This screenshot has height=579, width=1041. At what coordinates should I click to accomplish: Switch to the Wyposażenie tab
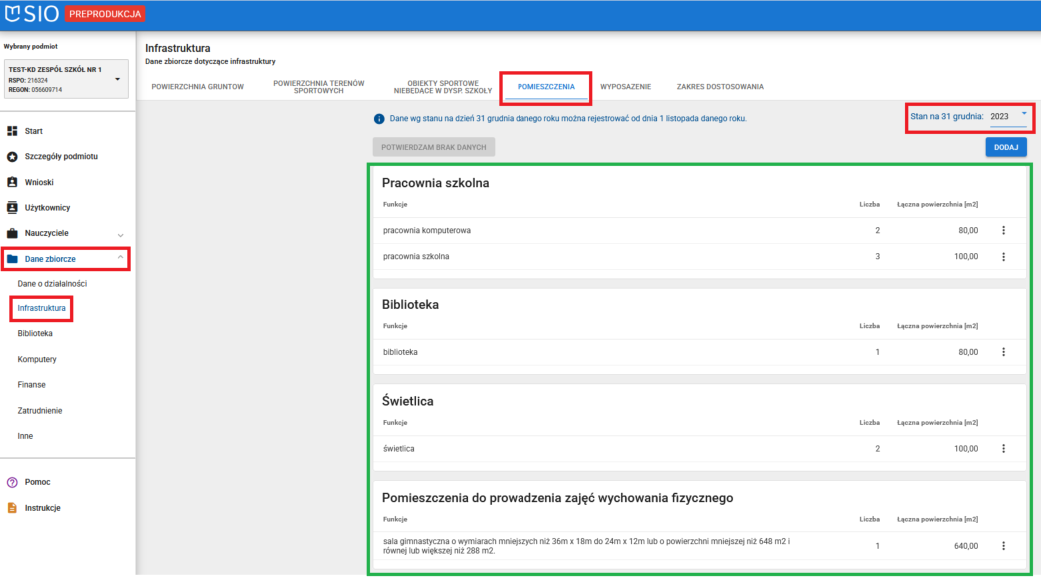click(625, 87)
